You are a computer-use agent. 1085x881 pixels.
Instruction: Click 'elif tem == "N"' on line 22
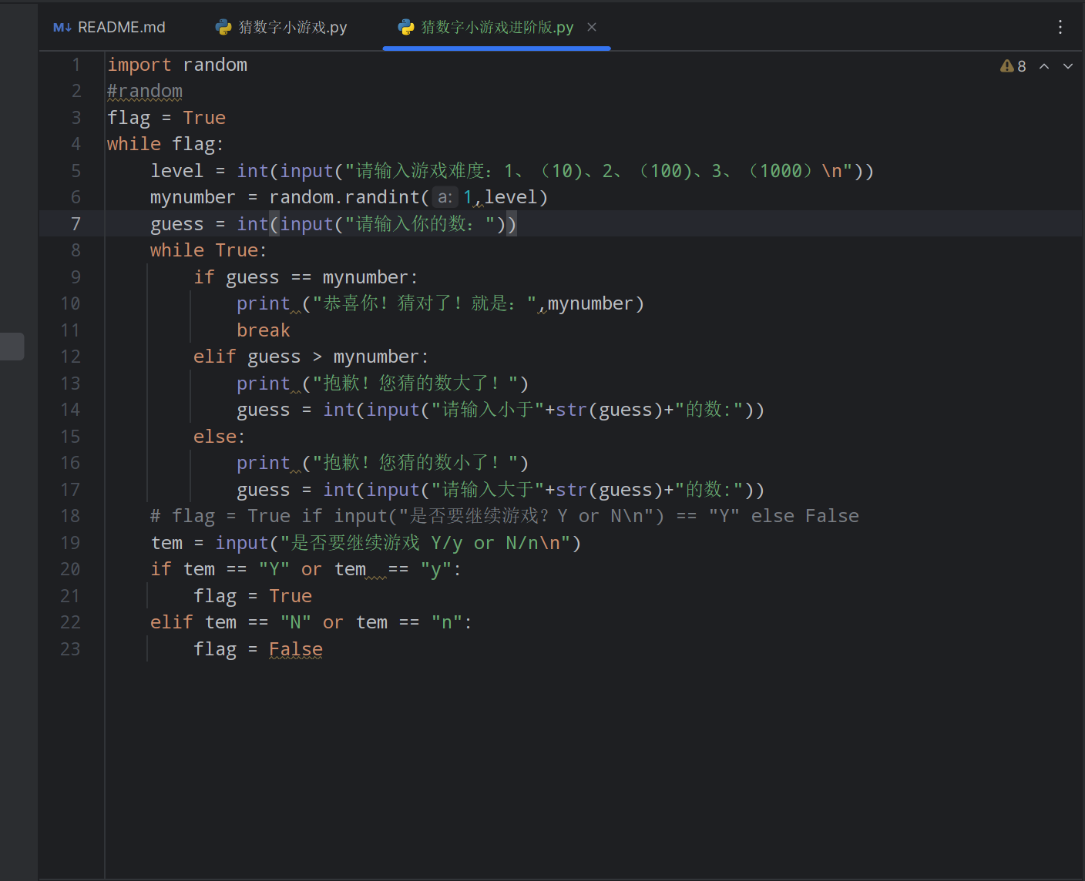(x=230, y=622)
